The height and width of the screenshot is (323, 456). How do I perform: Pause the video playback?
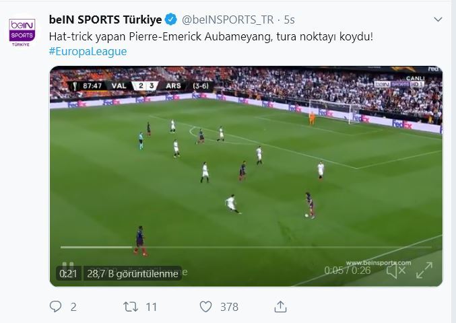[x=68, y=266]
